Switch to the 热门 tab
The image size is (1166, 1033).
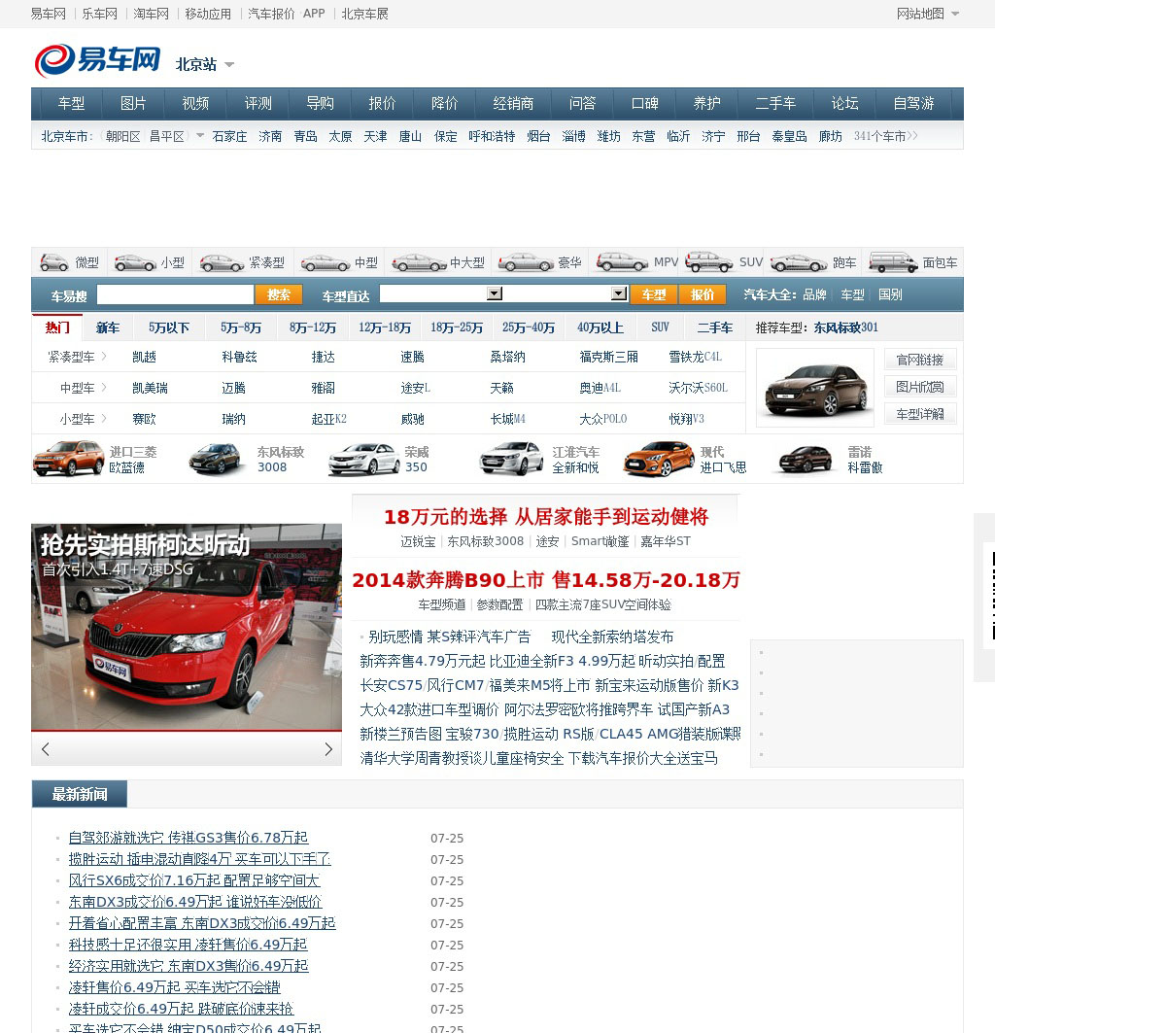57,327
